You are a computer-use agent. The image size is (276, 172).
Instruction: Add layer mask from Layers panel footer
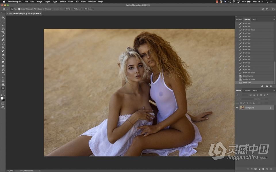[255, 169]
